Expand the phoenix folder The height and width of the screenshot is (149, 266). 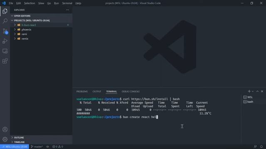15,29
